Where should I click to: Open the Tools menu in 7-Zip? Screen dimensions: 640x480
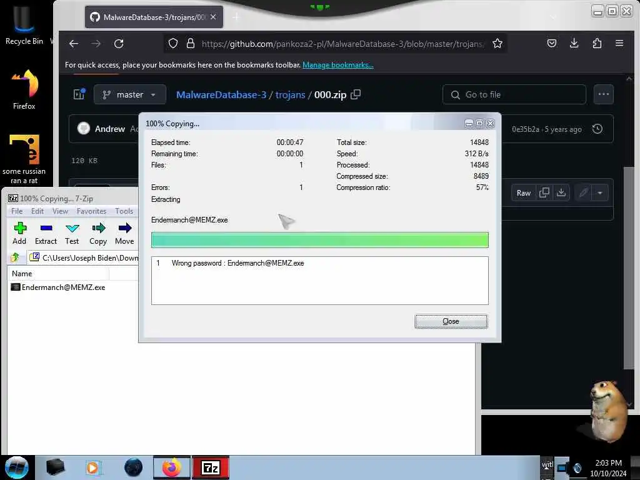coord(124,211)
